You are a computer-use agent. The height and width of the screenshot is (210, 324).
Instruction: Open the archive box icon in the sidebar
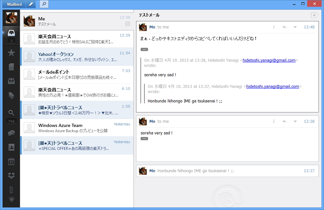point(11,81)
